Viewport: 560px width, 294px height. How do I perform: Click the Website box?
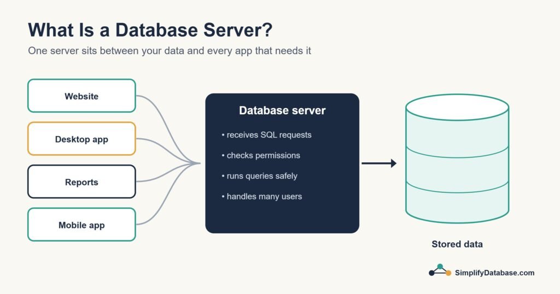coord(81,96)
